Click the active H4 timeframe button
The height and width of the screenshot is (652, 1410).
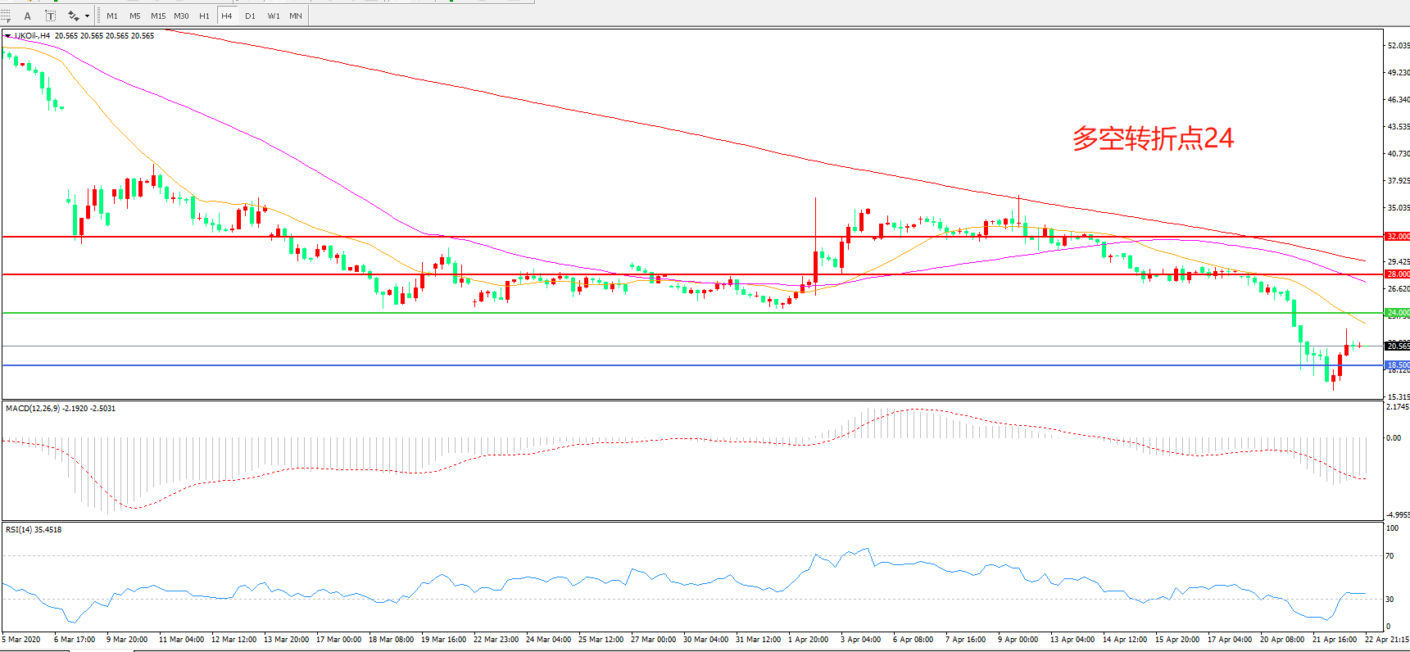(x=227, y=16)
